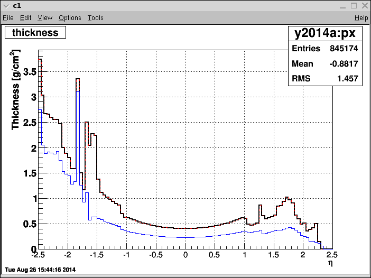Select the RMS 1.457 stats row

pyautogui.click(x=325, y=79)
